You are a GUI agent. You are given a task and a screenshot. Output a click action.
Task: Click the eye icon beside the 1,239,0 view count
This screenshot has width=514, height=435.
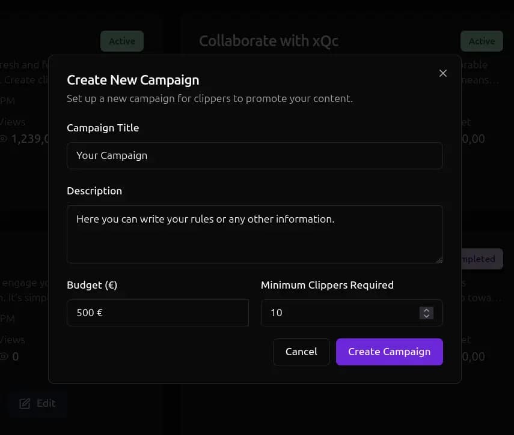tap(4, 139)
